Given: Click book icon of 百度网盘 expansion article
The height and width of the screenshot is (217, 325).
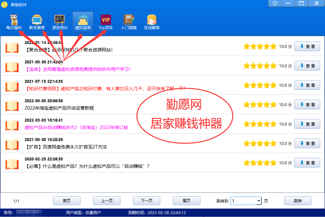Looking at the screenshot, I should pos(12,144).
